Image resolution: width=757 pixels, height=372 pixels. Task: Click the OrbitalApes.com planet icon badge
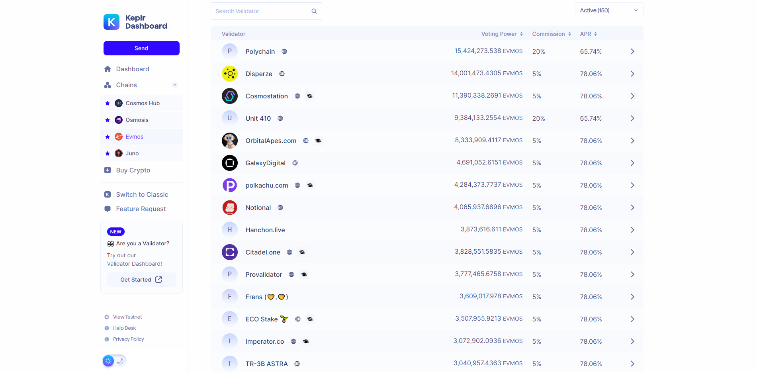[x=318, y=141]
